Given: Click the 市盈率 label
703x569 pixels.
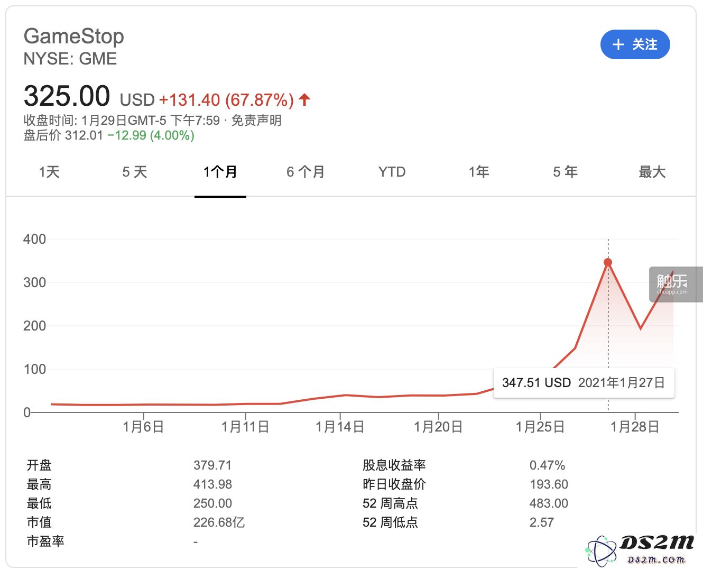Looking at the screenshot, I should [45, 542].
